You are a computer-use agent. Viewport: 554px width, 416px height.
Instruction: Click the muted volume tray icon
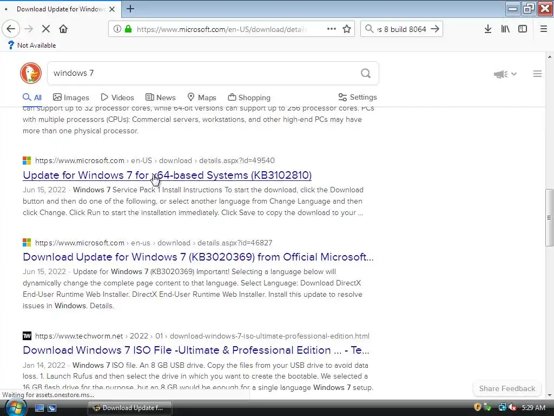point(512,407)
